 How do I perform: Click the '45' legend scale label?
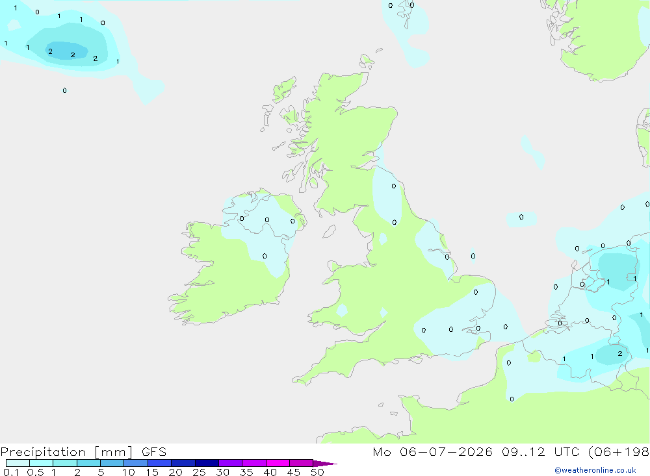[x=294, y=472]
